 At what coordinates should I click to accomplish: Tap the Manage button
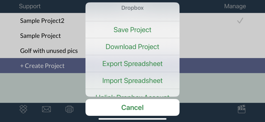click(x=235, y=6)
